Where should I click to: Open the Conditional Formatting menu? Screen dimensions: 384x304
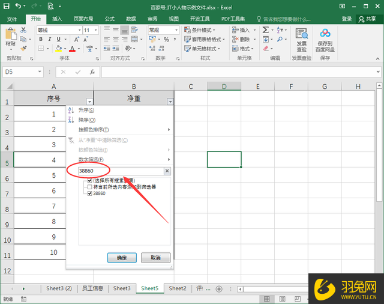200,30
